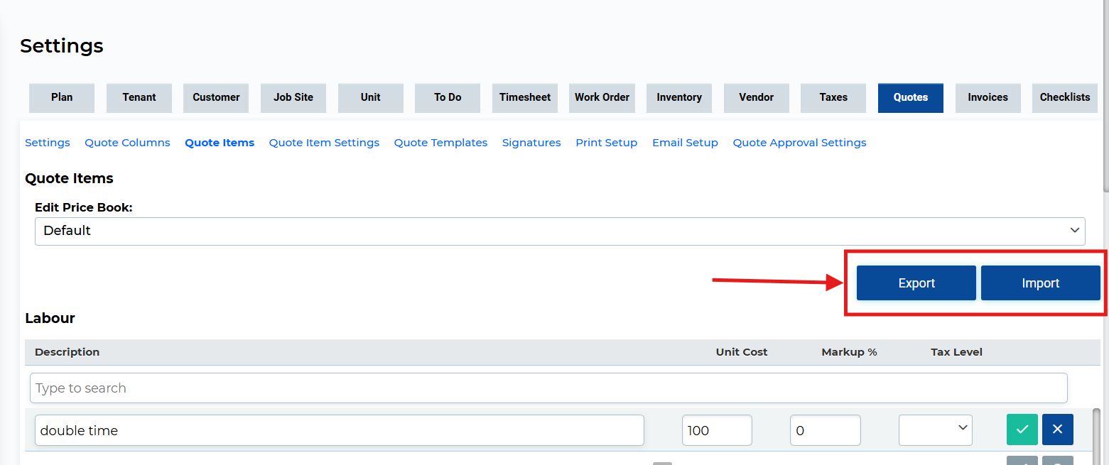Click the Type to search field
Screen dimensions: 1109x465
[x=548, y=388]
